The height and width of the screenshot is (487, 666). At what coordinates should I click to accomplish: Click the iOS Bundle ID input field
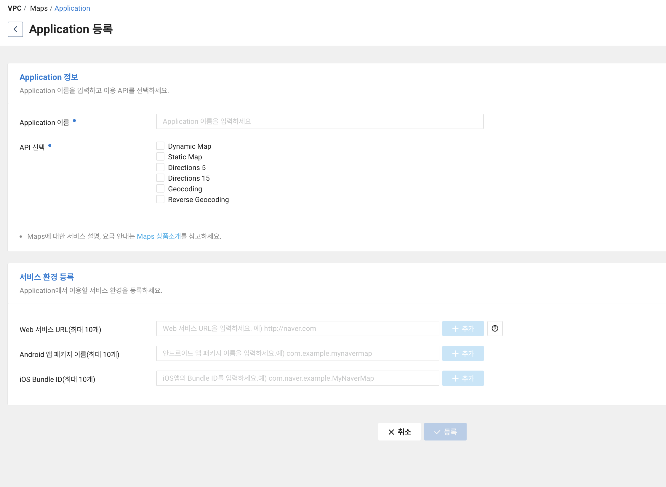(297, 378)
